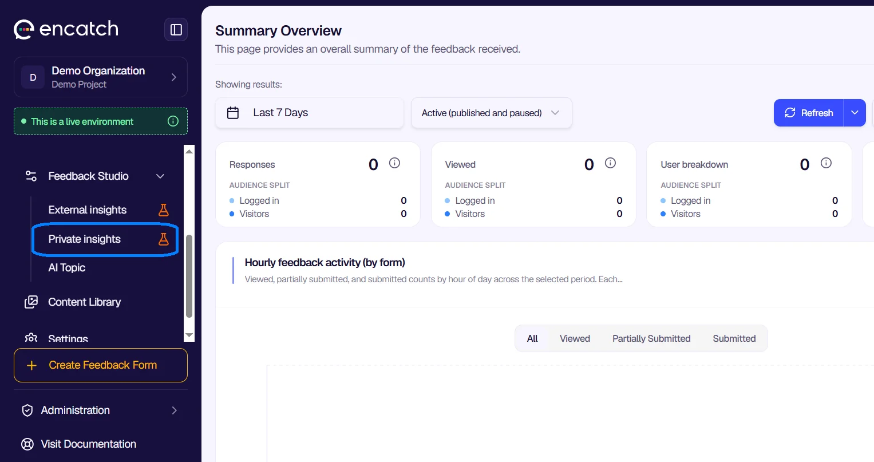Open the User breakdown info icon
The image size is (874, 462).
(826, 163)
